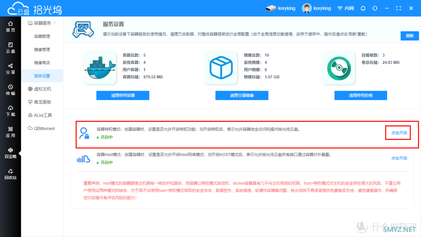Click the 内网 network status indicator

tap(345, 8)
